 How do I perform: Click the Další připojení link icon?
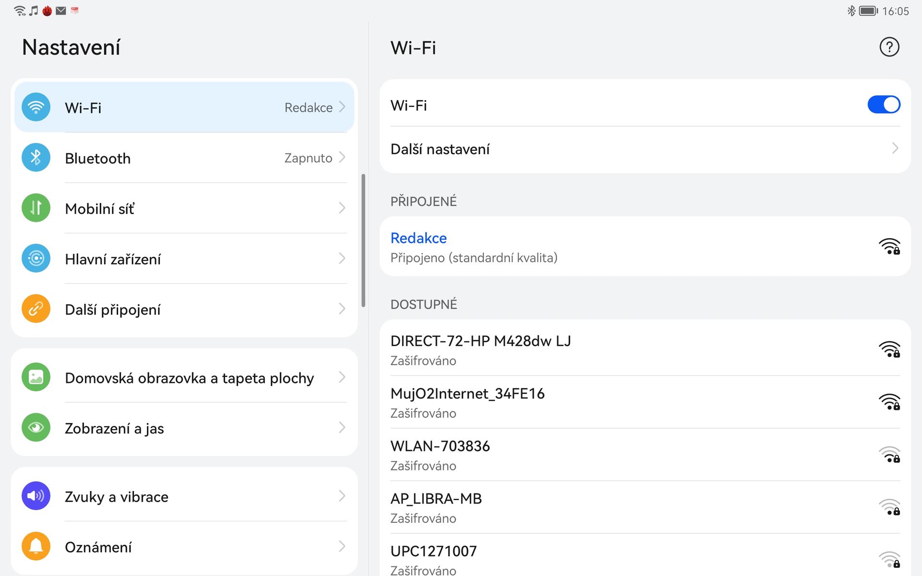click(x=36, y=309)
